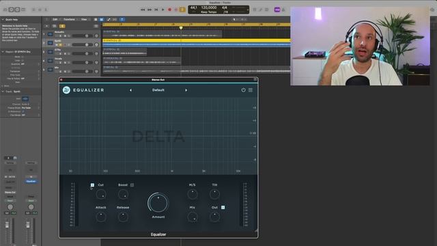The height and width of the screenshot is (246, 437).
Task: Toggle the purple Count-in button
Action: click(277, 10)
